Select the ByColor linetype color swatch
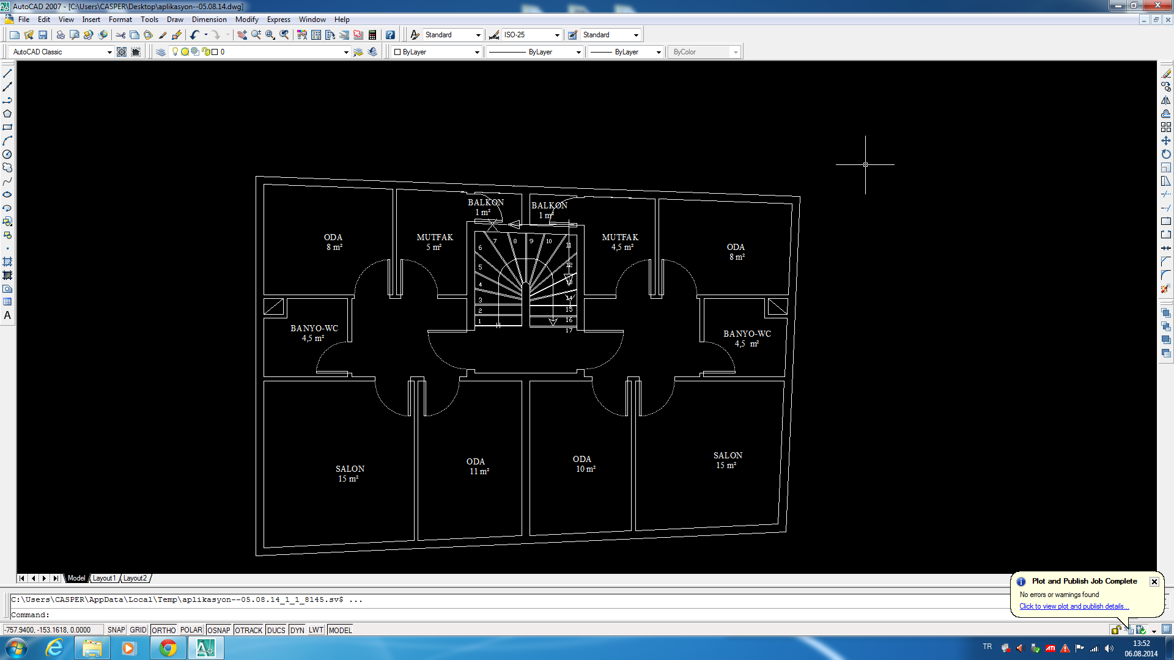Screen dimensions: 1174x660 (699, 51)
